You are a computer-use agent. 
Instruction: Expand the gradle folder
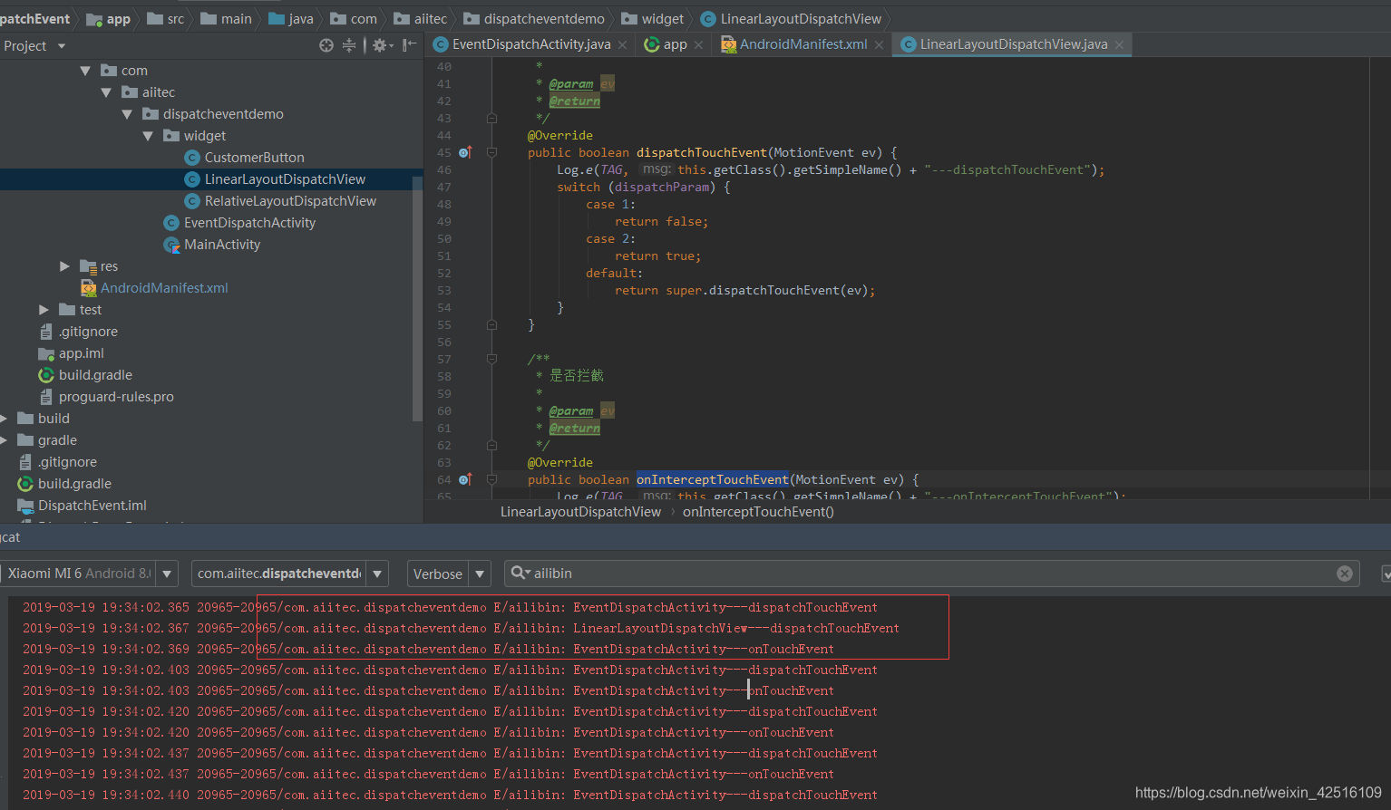pyautogui.click(x=5, y=439)
